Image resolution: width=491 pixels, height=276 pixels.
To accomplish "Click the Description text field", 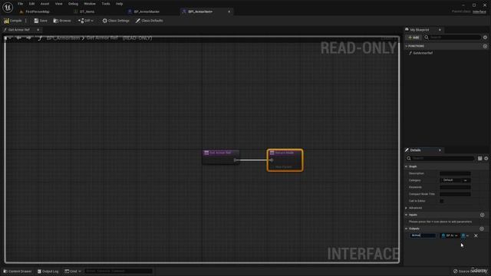I will (455, 173).
